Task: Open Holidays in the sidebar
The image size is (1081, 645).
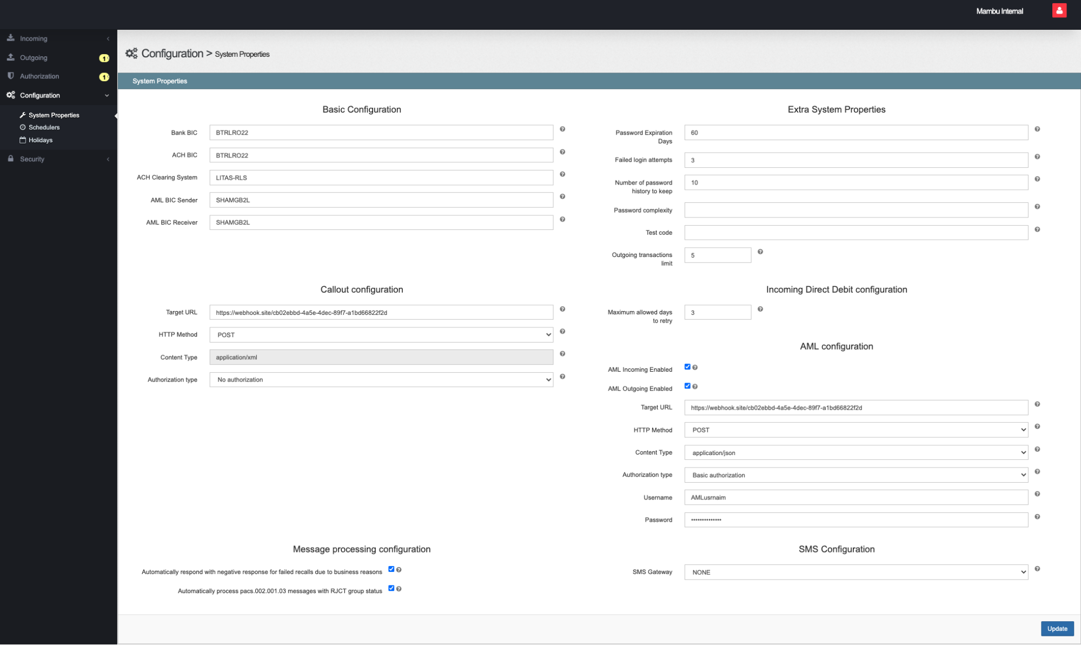Action: 41,140
